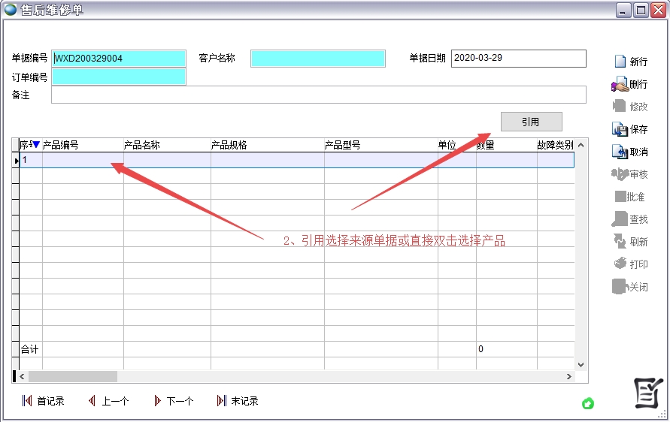This screenshot has width=670, height=422.
Task: Go to 首记录 (first record)
Action: [x=28, y=401]
